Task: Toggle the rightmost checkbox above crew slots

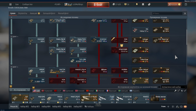Action: pos(185,91)
